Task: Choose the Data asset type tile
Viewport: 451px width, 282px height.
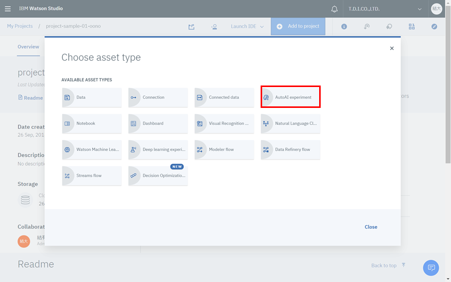Action: click(92, 97)
